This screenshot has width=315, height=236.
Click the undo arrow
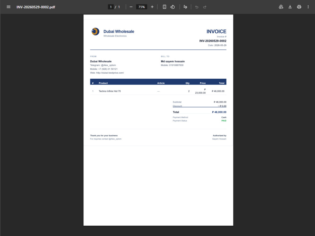pyautogui.click(x=197, y=7)
